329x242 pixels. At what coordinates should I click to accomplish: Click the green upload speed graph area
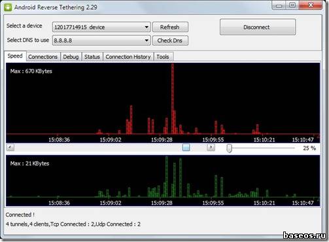tap(163, 181)
